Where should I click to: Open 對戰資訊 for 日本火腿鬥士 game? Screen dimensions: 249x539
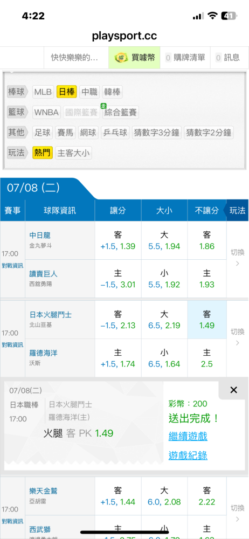coord(12,344)
